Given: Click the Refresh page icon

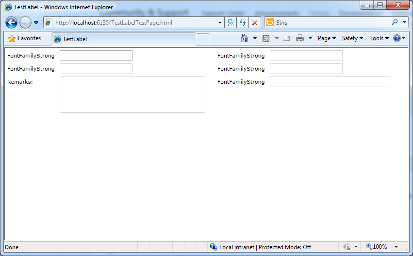Looking at the screenshot, I should (243, 23).
